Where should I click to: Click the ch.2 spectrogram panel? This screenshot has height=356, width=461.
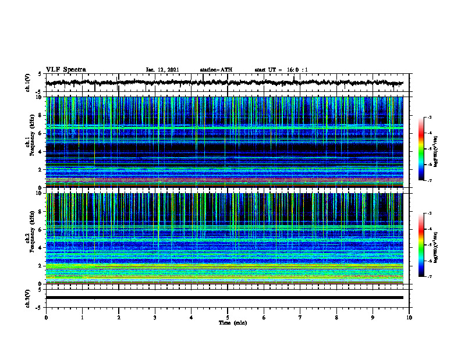pyautogui.click(x=224, y=238)
